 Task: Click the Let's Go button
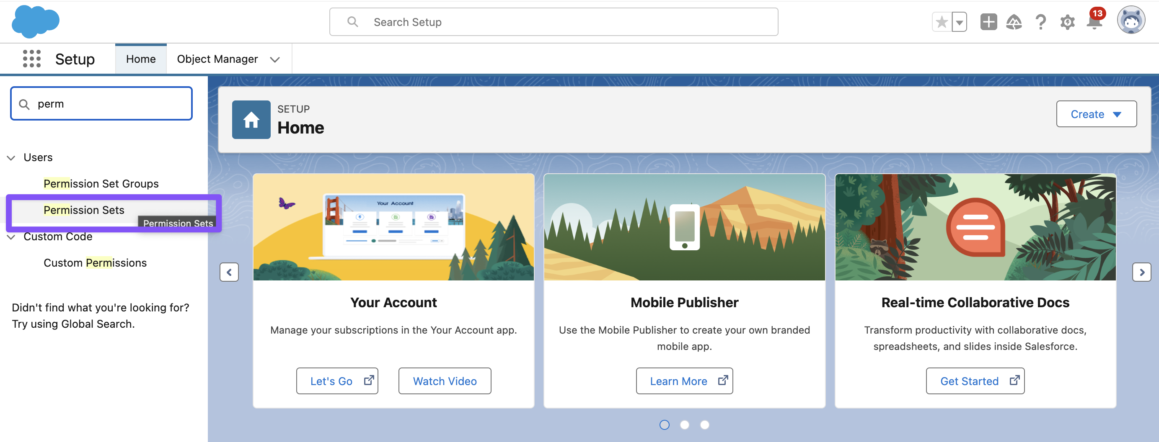pos(337,381)
